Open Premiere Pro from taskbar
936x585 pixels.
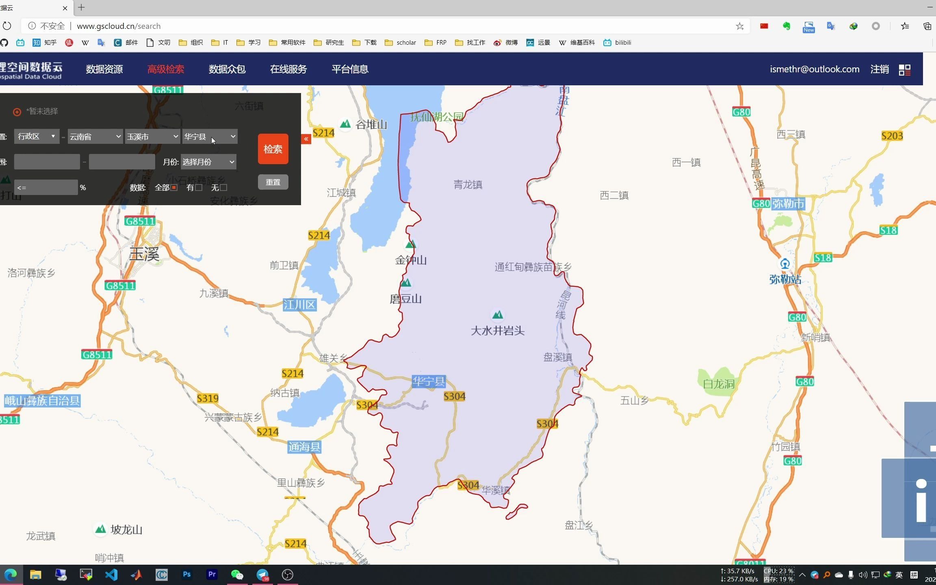(x=212, y=574)
